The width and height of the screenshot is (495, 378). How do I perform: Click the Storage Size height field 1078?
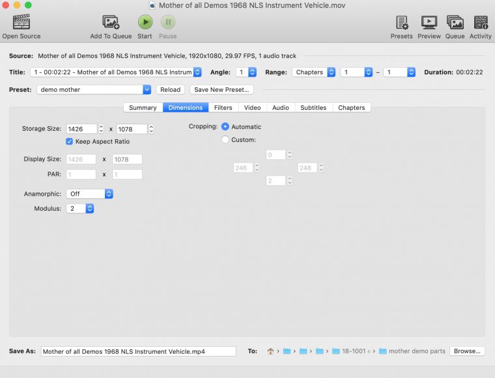tap(132, 129)
